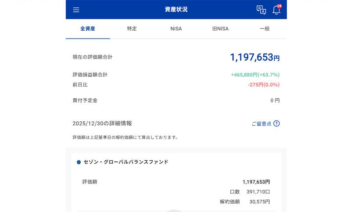Click the 解約価額 30,575円 value
This screenshot has height=212, width=351.
[260, 202]
